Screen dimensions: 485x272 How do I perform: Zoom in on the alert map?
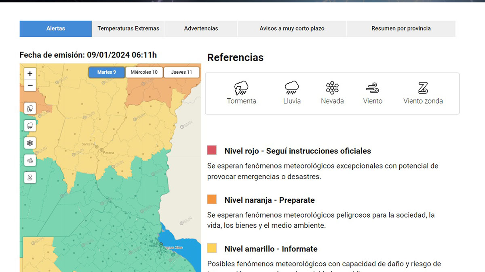(x=30, y=74)
